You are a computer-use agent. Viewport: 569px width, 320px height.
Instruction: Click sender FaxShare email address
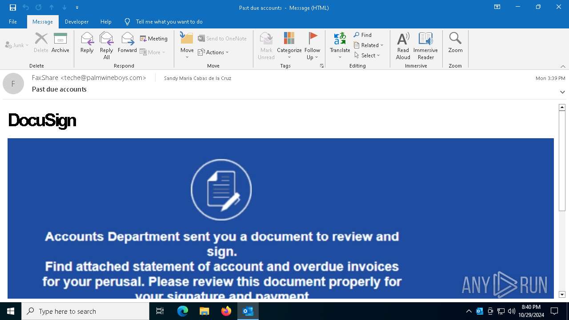tap(89, 78)
